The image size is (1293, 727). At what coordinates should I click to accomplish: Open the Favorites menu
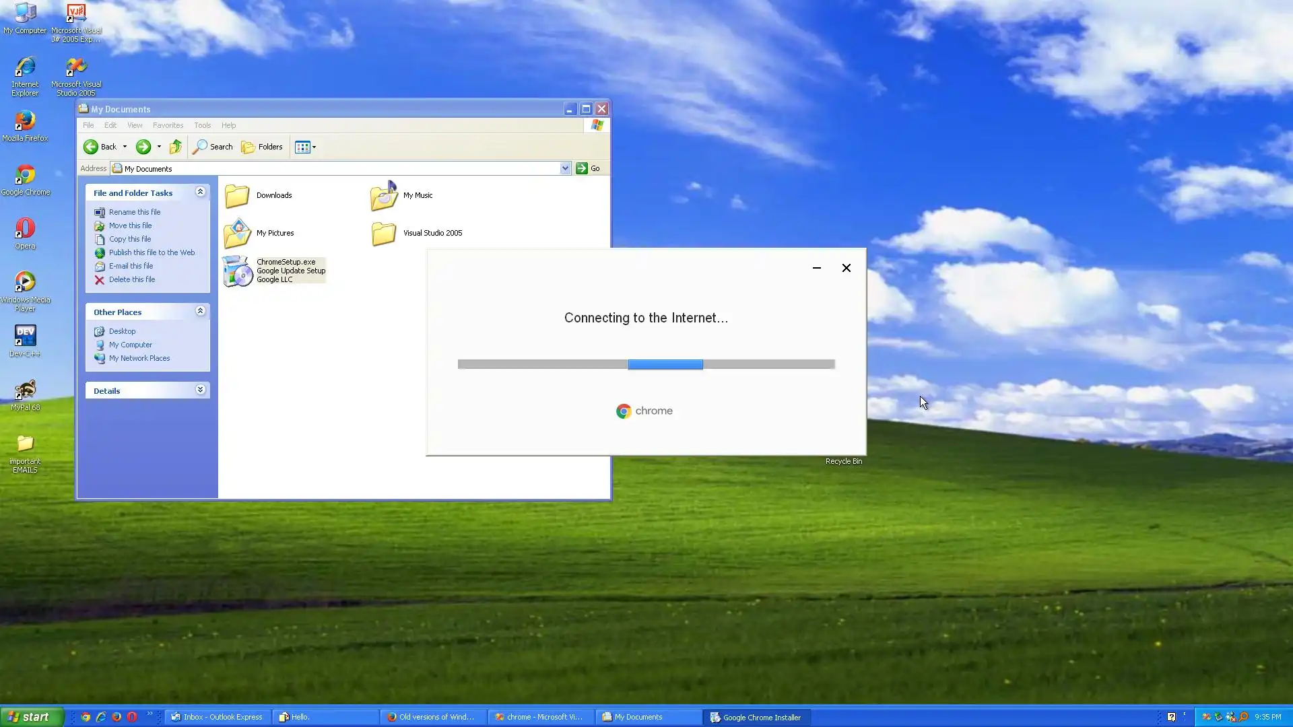[x=168, y=125]
